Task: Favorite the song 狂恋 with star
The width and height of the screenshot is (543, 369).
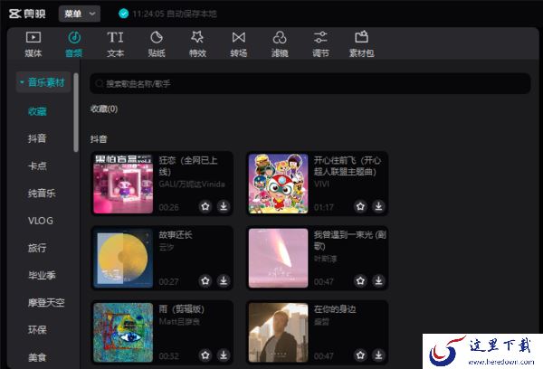Action: pyautogui.click(x=205, y=206)
